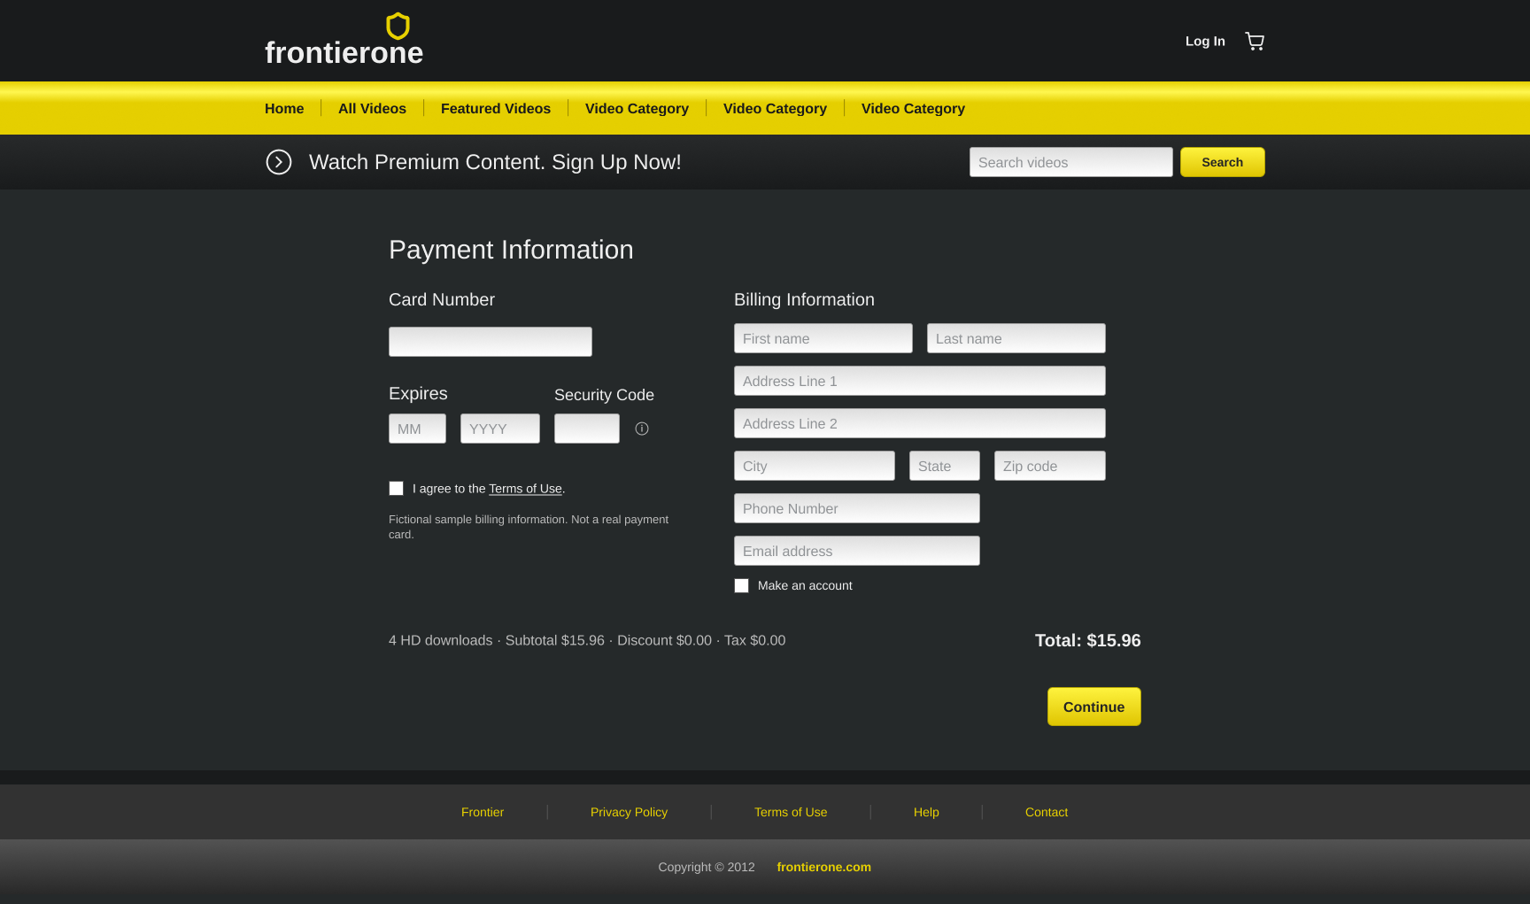This screenshot has width=1530, height=904.
Task: Click the frontierone shield logo
Action: (x=398, y=26)
